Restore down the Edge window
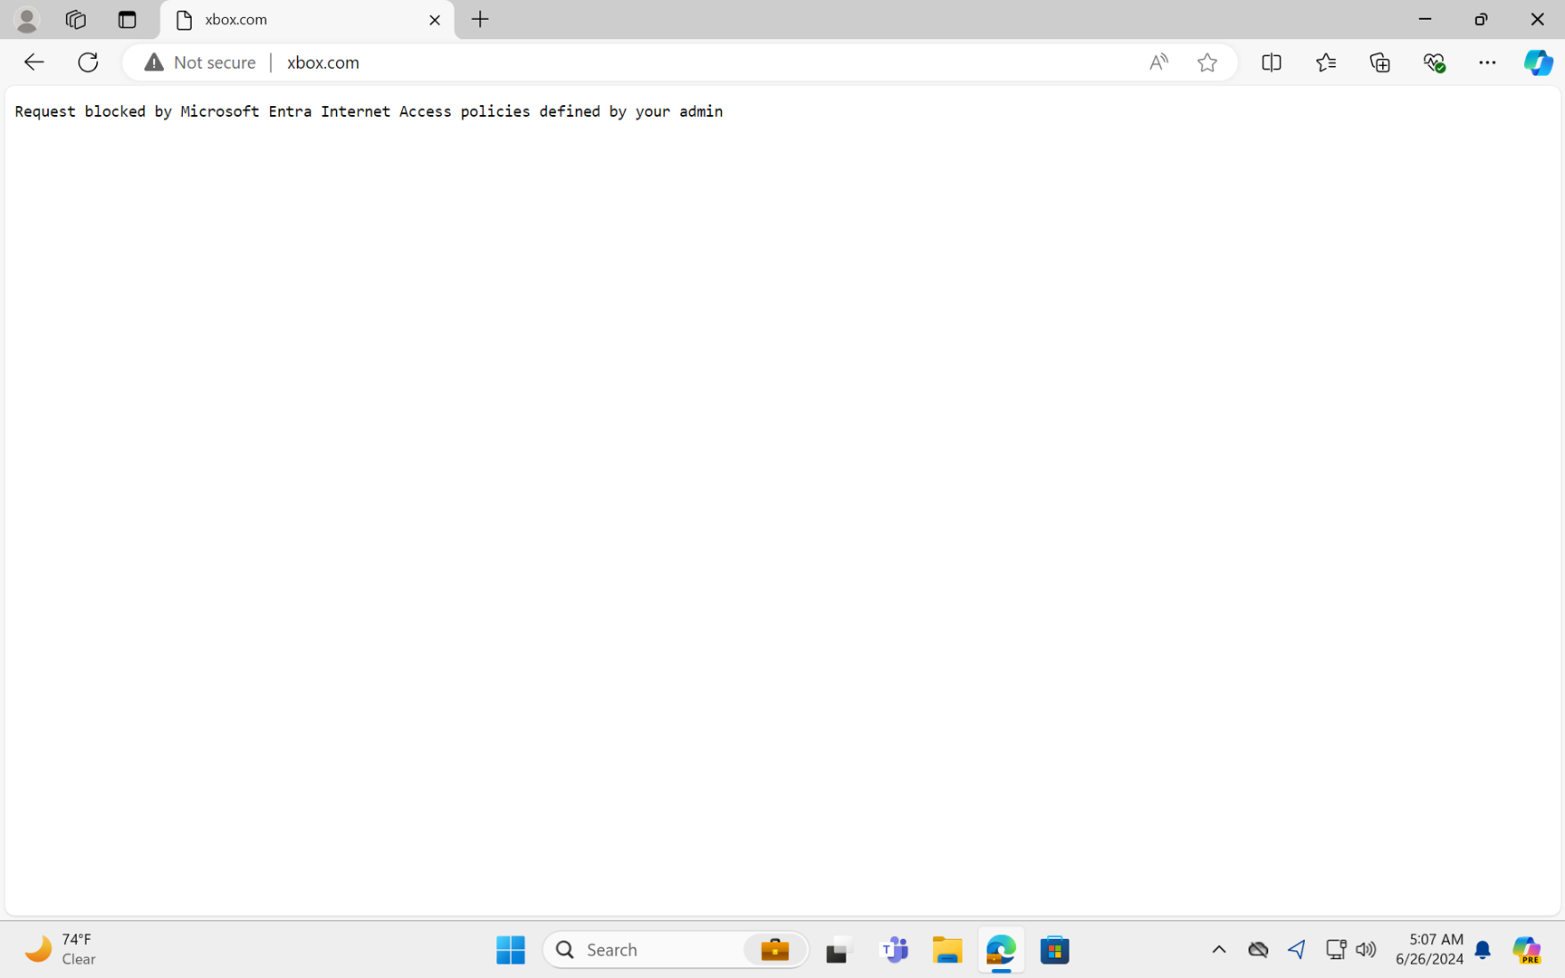 coord(1481,19)
